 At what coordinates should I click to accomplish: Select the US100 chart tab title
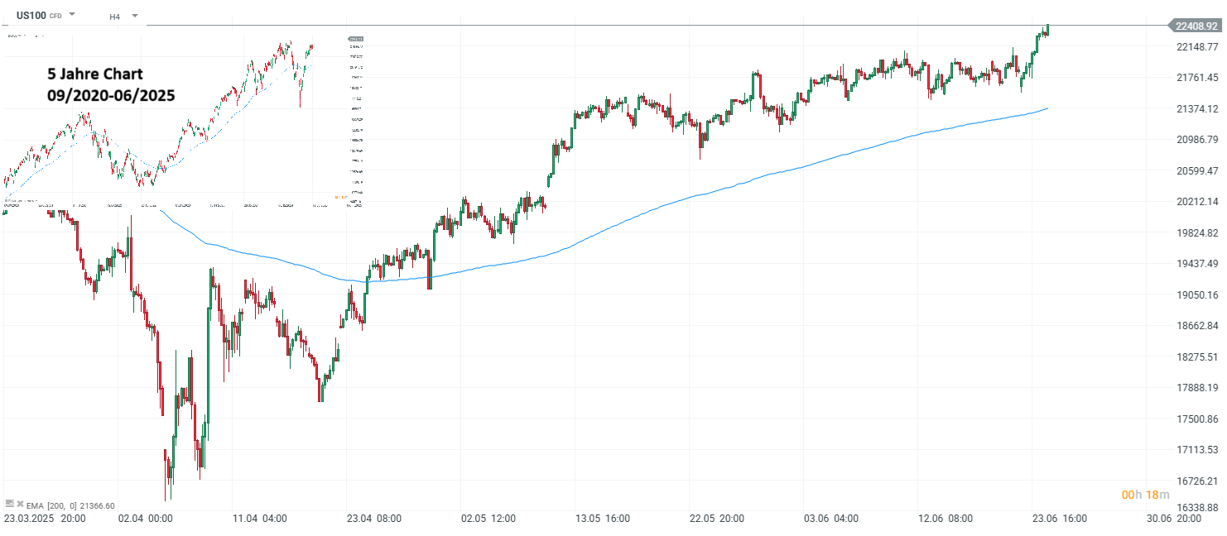(x=31, y=14)
